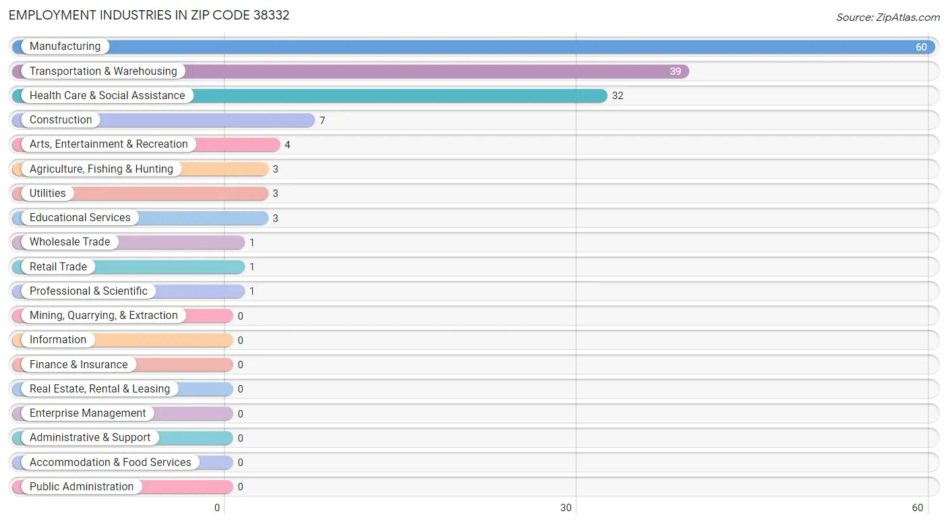This screenshot has width=948, height=524.
Task: Select Accommodation & Food Services label
Action: pos(111,462)
